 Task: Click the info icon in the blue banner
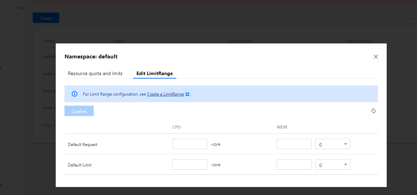coord(74,94)
